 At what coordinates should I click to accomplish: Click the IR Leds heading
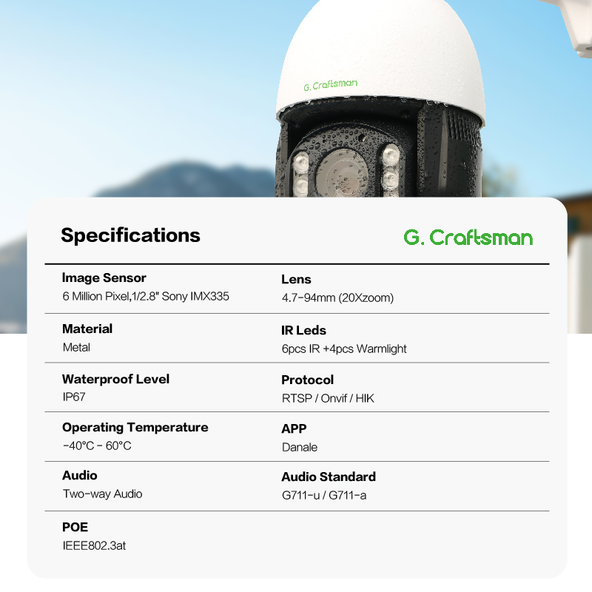tap(303, 330)
